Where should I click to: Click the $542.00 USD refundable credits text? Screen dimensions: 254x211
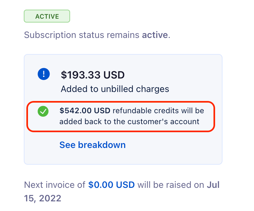[x=85, y=111]
